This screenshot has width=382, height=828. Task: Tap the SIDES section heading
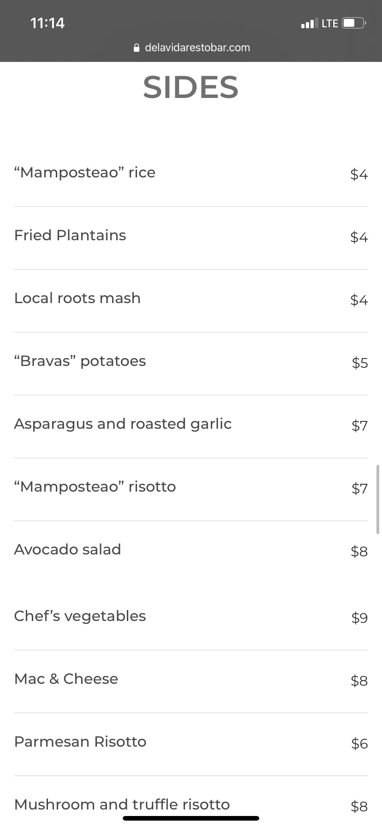[191, 87]
